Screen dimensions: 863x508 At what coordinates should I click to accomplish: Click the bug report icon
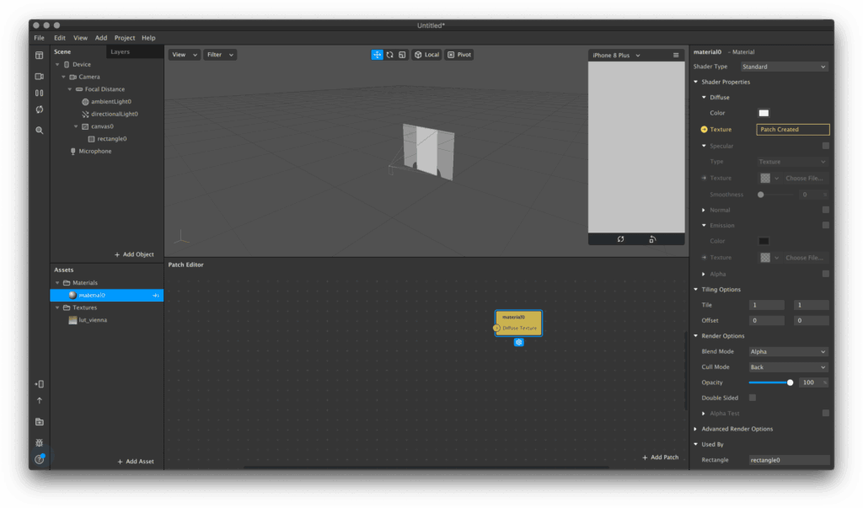click(39, 442)
